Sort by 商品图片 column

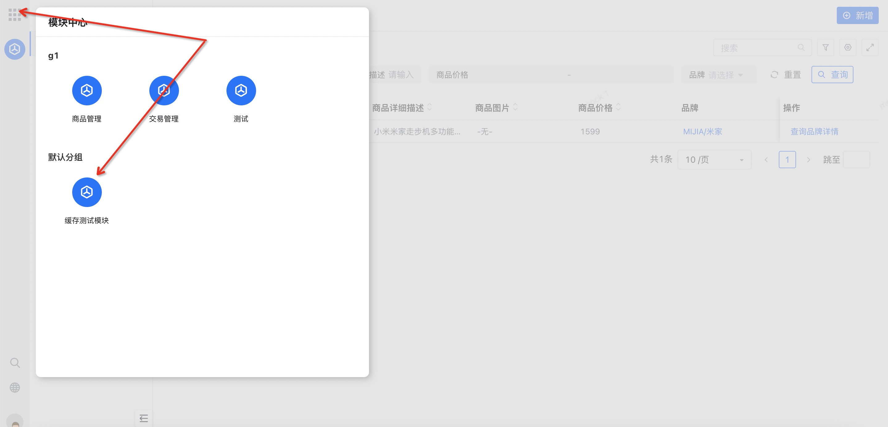pyautogui.click(x=515, y=107)
